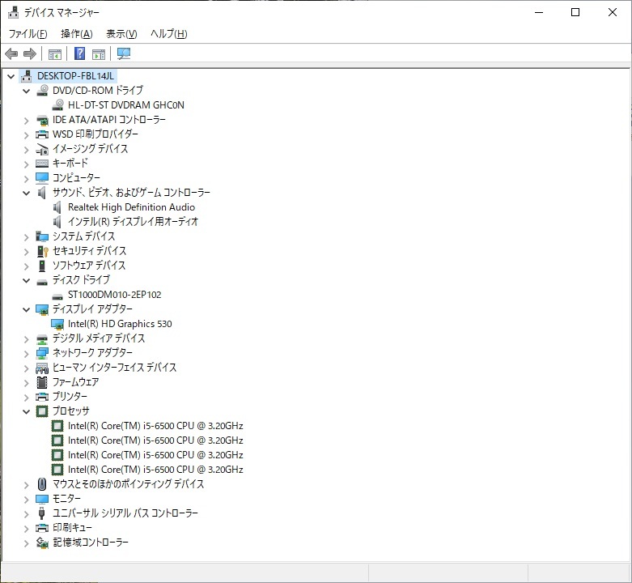Click the Back arrow in the toolbar
632x583 pixels.
pyautogui.click(x=11, y=54)
